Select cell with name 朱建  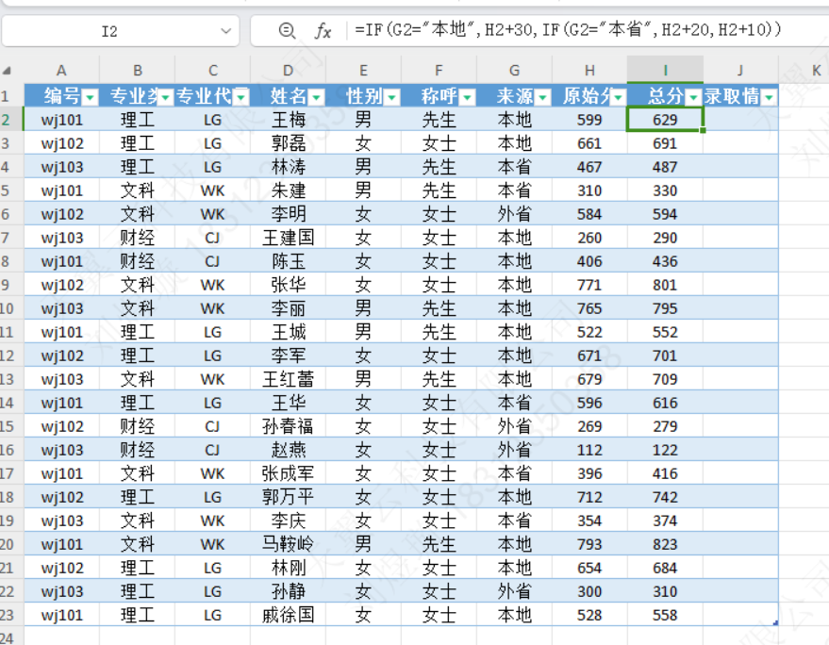[289, 190]
